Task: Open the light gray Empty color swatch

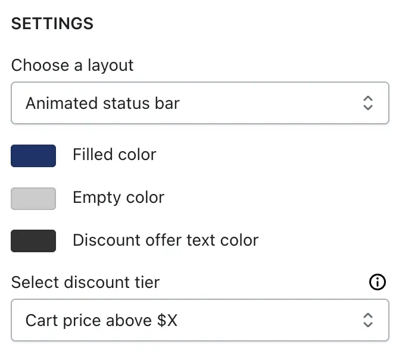Action: click(33, 199)
